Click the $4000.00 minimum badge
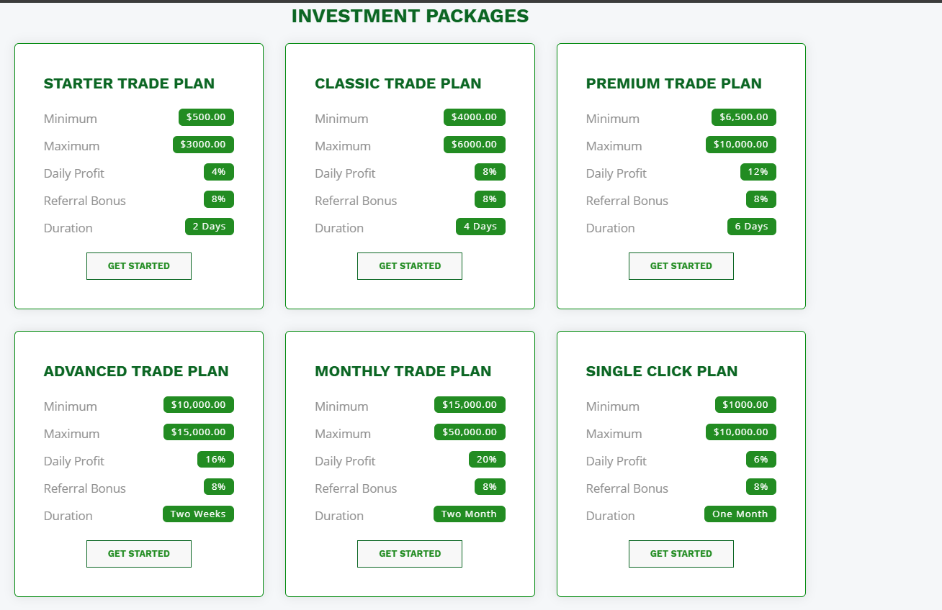This screenshot has width=942, height=610. coord(474,117)
